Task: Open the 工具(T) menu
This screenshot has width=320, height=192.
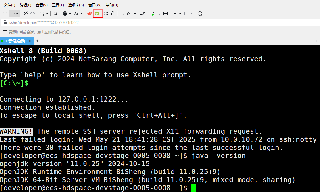Action: [58, 5]
